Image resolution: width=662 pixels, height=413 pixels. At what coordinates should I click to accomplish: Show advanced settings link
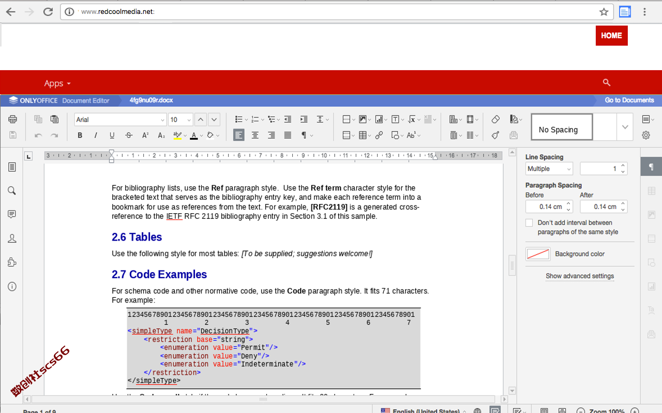[580, 276]
